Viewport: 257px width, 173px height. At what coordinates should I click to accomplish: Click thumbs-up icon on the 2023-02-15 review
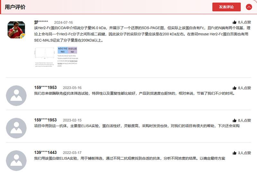click(235, 120)
